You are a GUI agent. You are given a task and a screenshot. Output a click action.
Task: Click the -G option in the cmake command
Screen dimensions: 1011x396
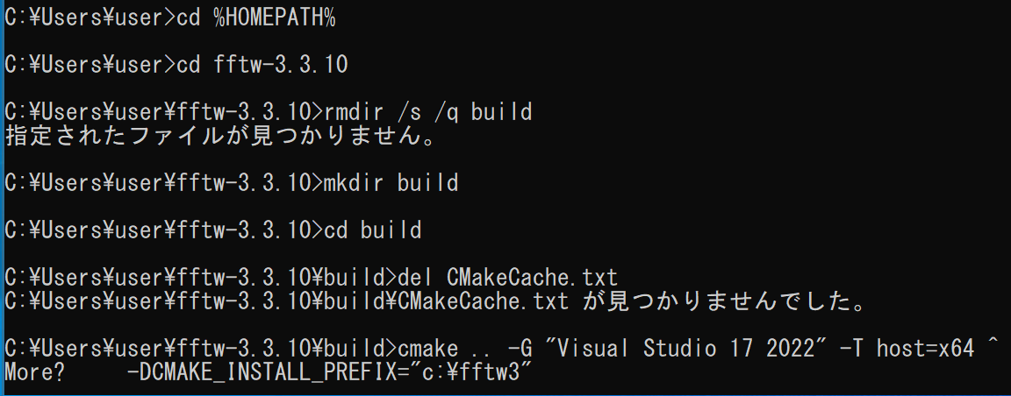[x=520, y=349]
